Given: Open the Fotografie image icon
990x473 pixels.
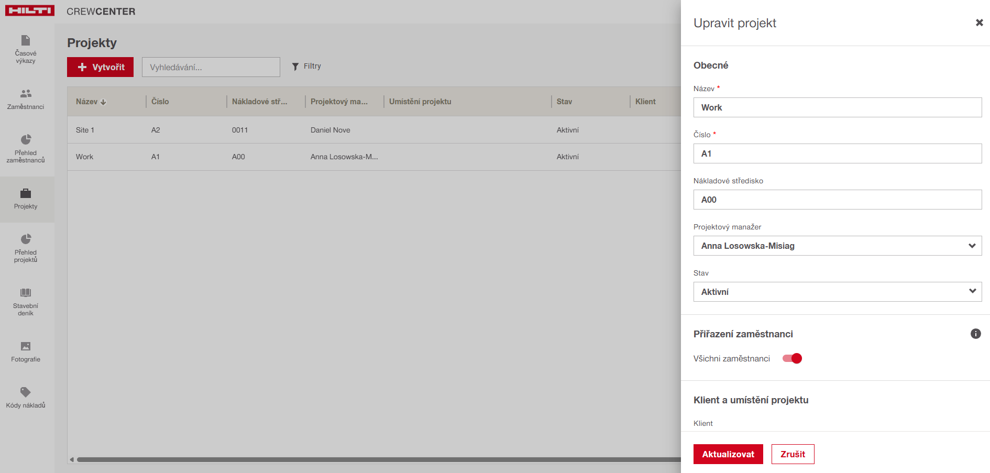Looking at the screenshot, I should coord(26,346).
